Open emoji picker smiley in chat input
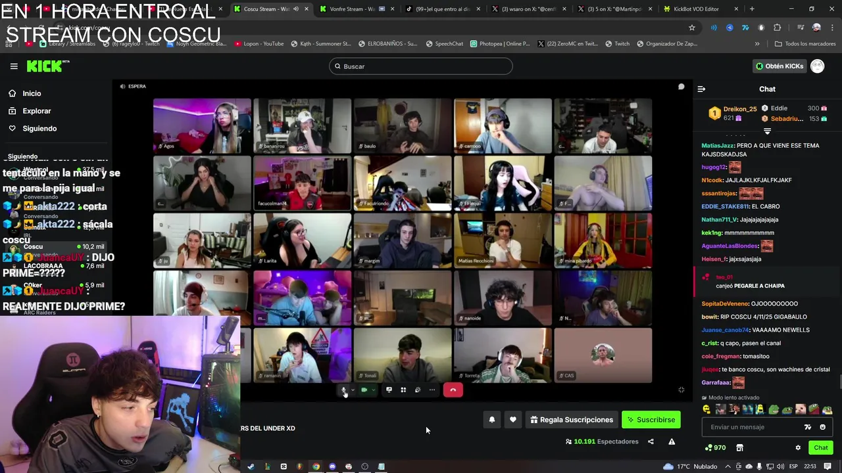This screenshot has height=473, width=842. [822, 427]
